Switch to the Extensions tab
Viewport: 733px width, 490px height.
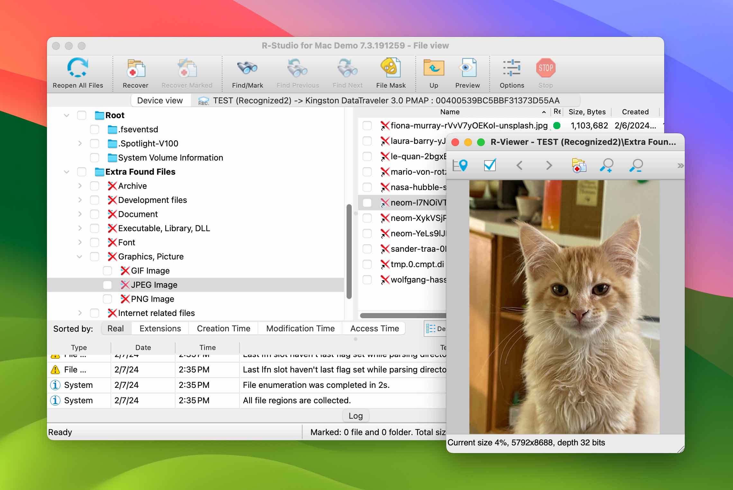[x=159, y=328]
